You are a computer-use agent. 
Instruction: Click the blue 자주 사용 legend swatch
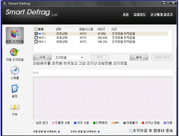pyautogui.click(x=75, y=123)
